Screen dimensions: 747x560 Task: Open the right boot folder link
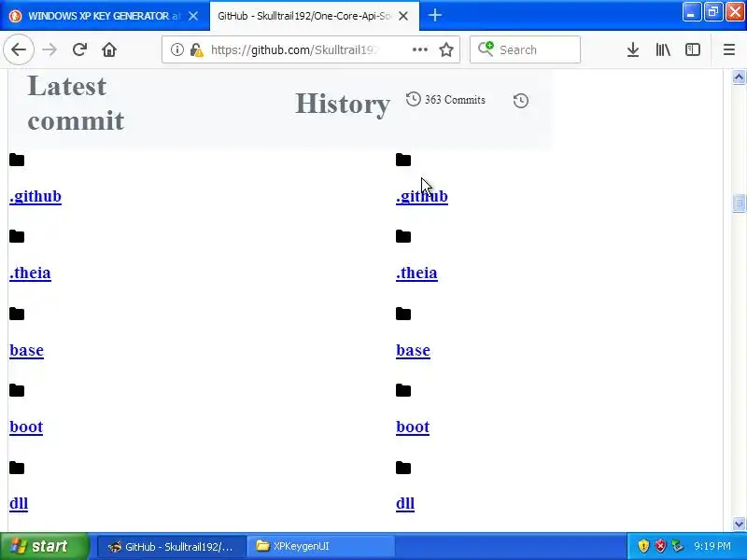coord(413,427)
